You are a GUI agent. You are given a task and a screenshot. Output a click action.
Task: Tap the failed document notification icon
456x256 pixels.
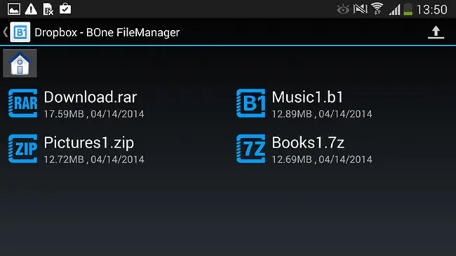click(x=48, y=9)
